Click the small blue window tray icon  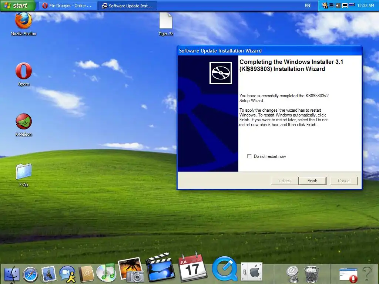352,4
